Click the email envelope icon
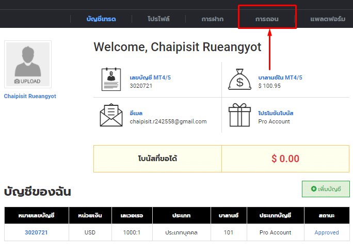 (x=111, y=115)
